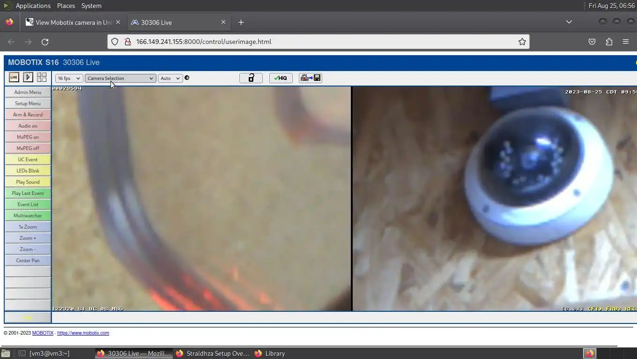Switch to vm3@vm3 terminal in taskbar
This screenshot has width=637, height=359.
click(x=44, y=353)
